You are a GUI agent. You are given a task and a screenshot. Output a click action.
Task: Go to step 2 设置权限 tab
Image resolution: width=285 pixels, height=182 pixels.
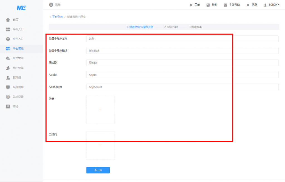(x=171, y=27)
